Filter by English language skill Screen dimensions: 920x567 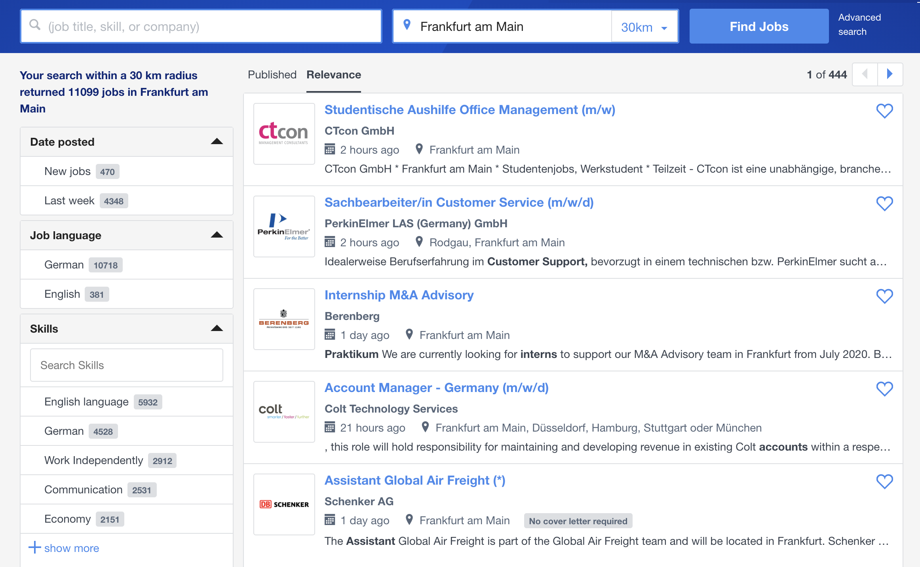click(127, 402)
